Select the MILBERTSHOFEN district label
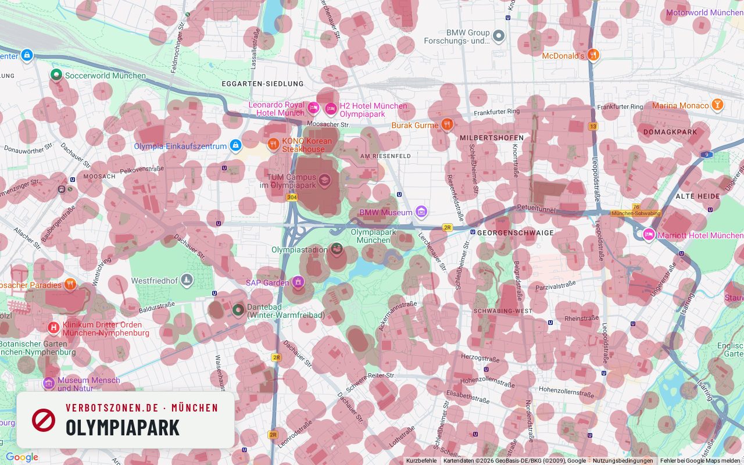This screenshot has width=744, height=465. (x=492, y=138)
